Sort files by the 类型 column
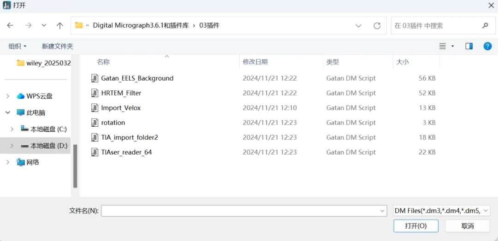The image size is (498, 241). [x=333, y=62]
